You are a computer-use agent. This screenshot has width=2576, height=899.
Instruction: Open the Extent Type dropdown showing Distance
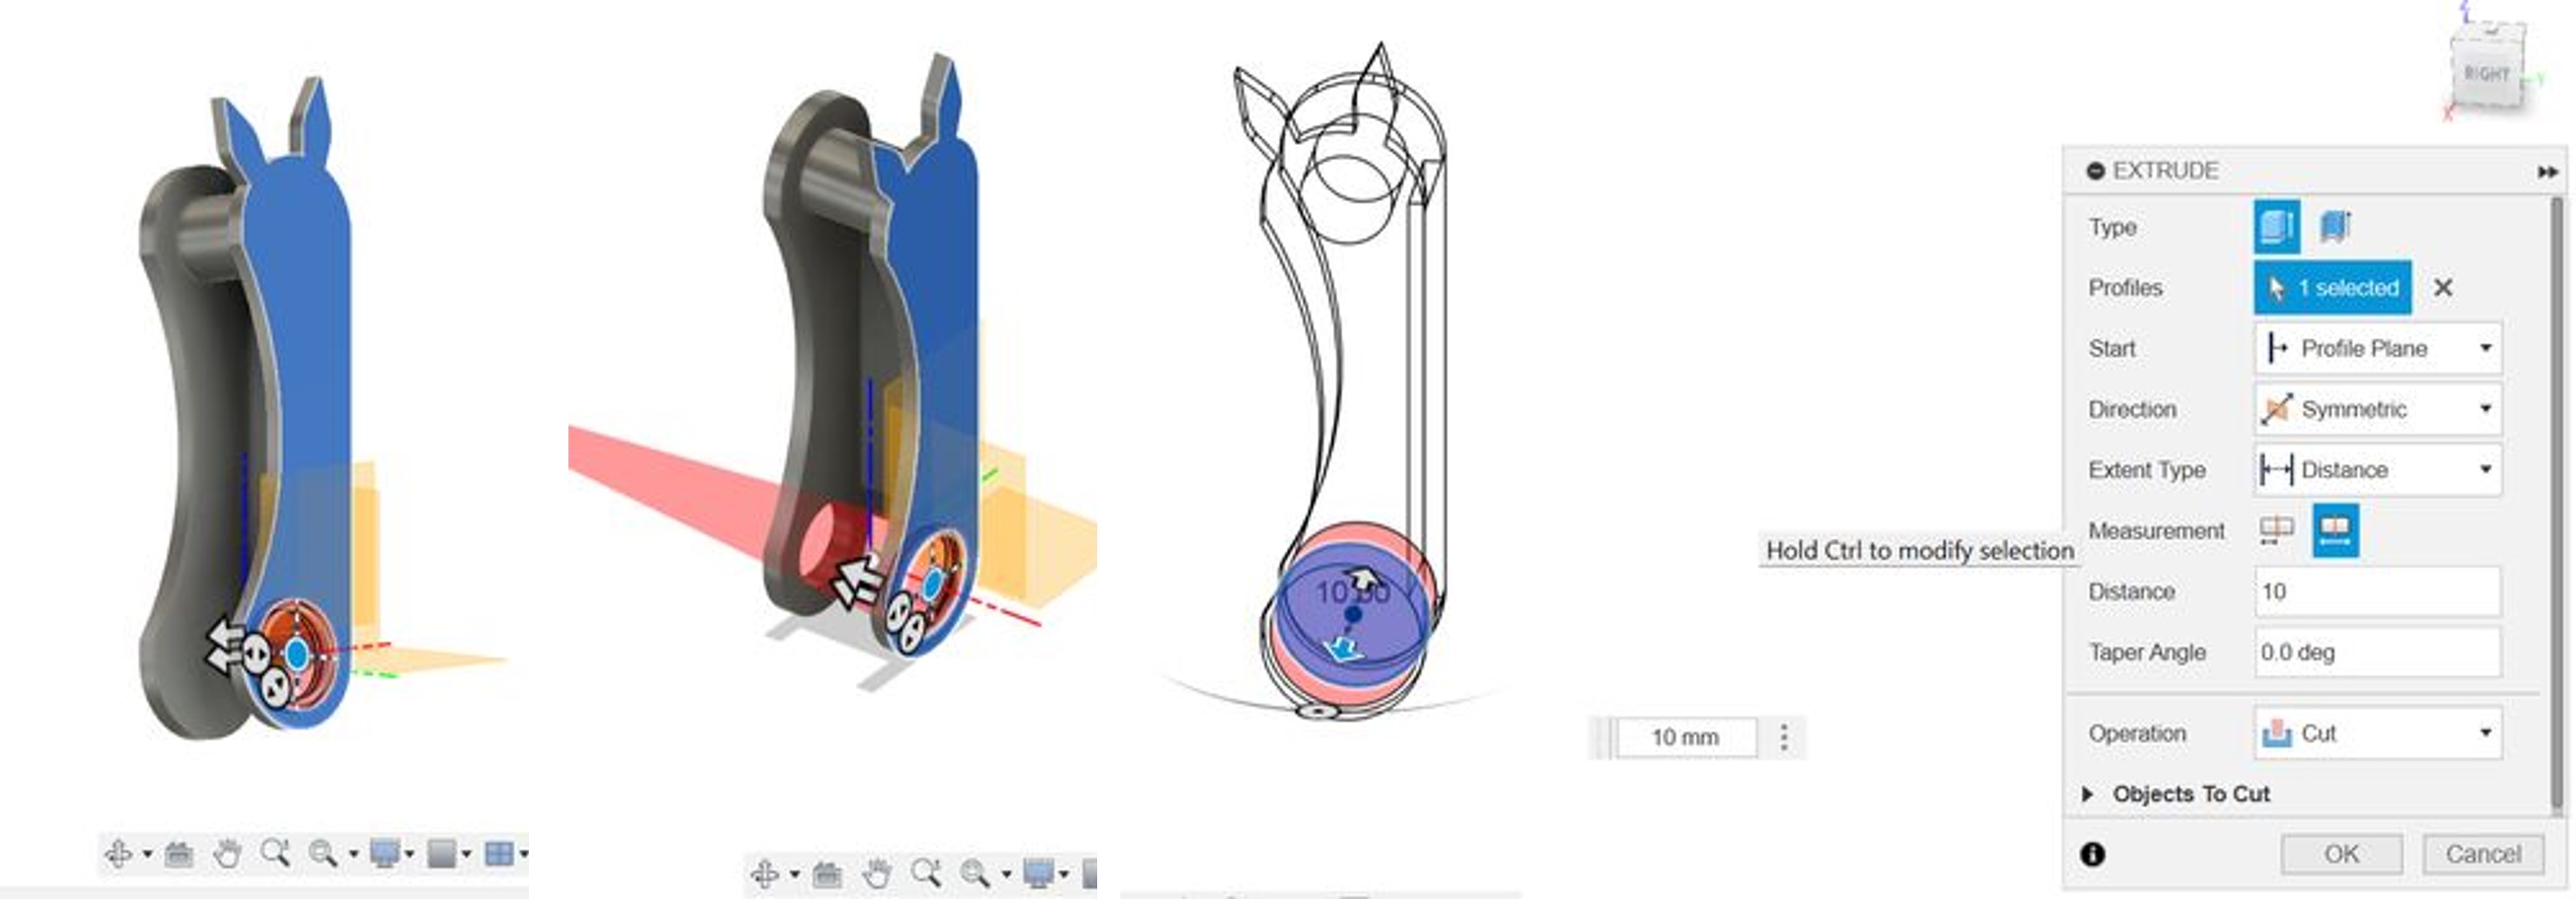(2378, 469)
